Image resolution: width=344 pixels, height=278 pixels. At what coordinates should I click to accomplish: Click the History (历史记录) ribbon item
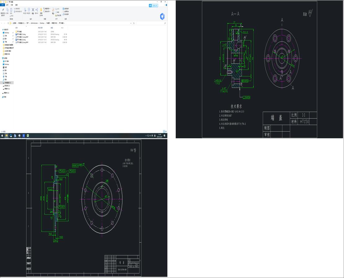pos(59,15)
